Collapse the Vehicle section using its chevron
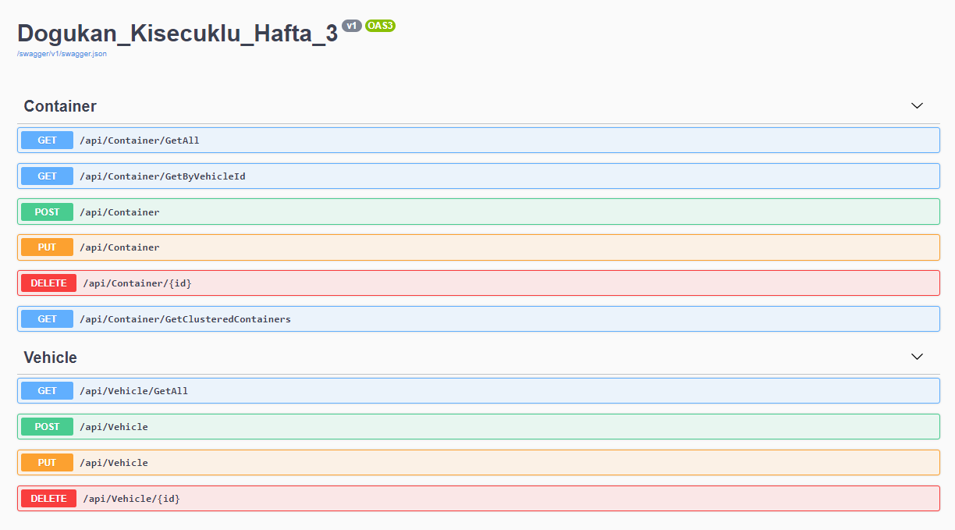955x530 pixels. [917, 357]
